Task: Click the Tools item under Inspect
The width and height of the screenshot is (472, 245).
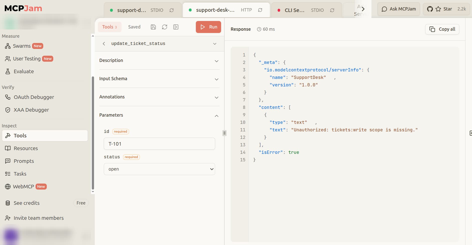Action: pos(45,136)
